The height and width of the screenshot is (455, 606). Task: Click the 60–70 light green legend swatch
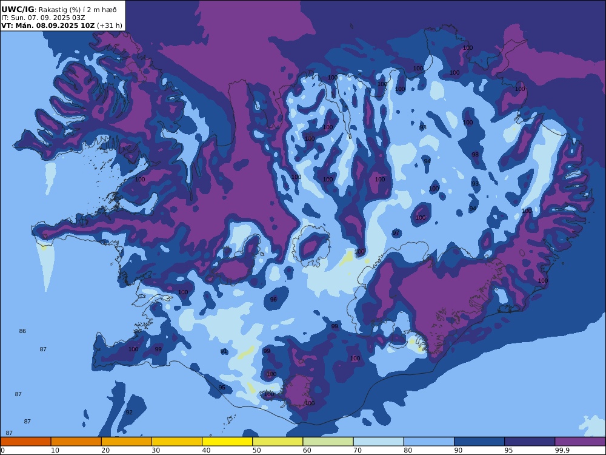point(328,442)
